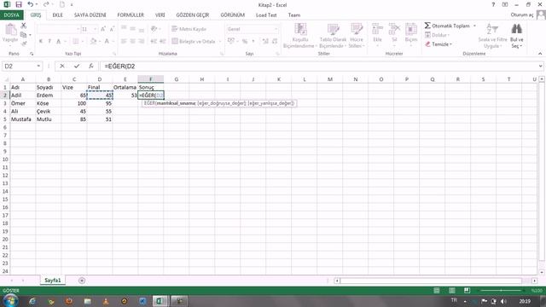Click the horizontal scrollbar track

click(431, 281)
